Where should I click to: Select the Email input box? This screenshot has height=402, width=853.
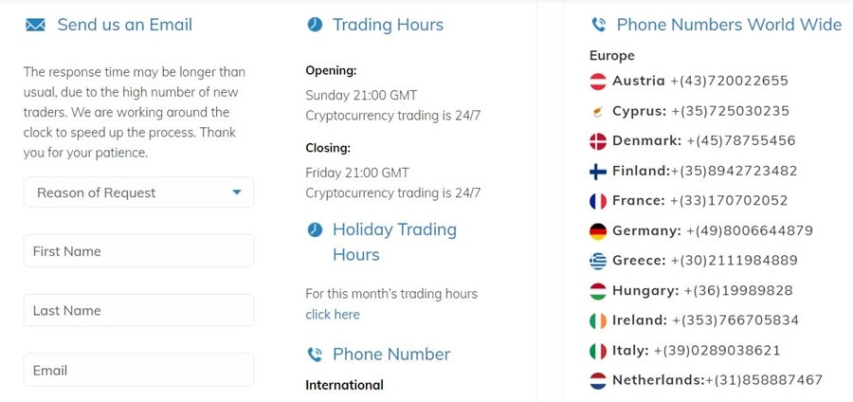pyautogui.click(x=138, y=370)
